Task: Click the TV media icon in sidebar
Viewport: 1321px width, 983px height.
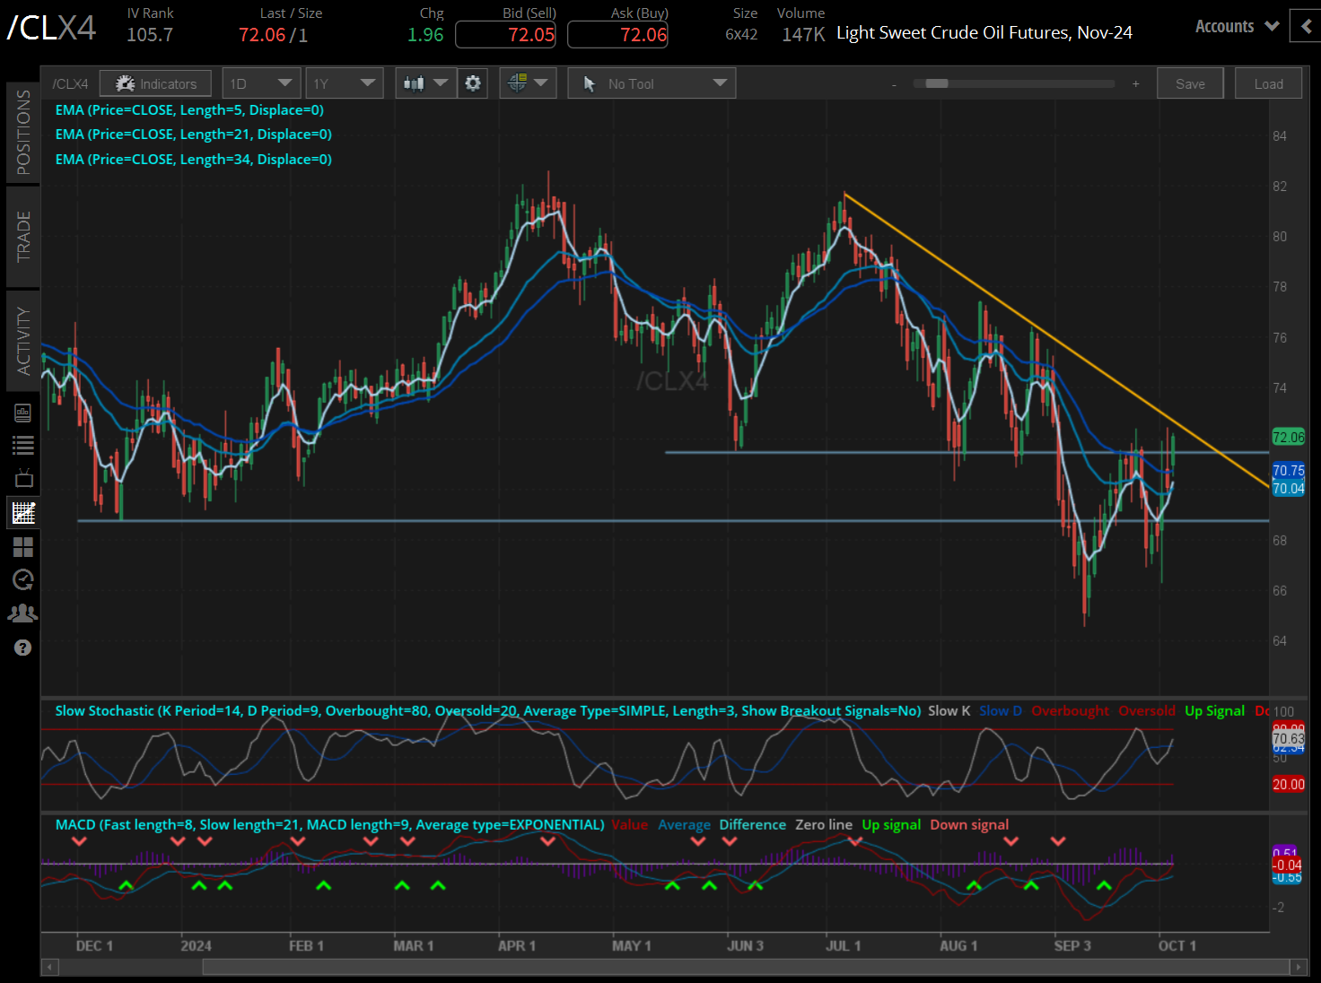Action: [x=23, y=478]
